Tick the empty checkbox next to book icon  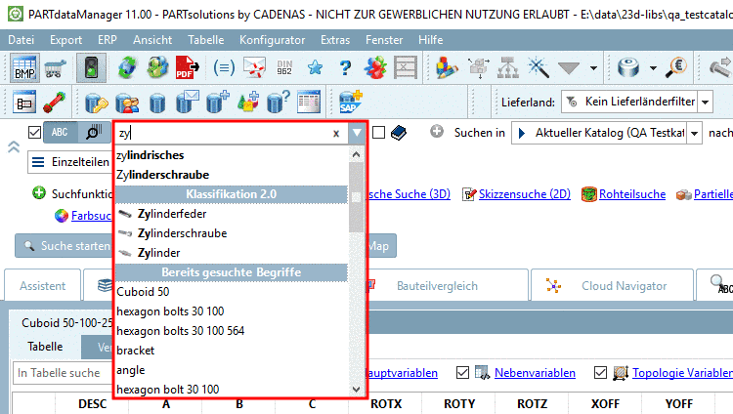coord(378,133)
